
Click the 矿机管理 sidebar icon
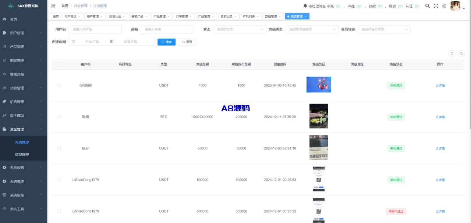(x=4, y=102)
